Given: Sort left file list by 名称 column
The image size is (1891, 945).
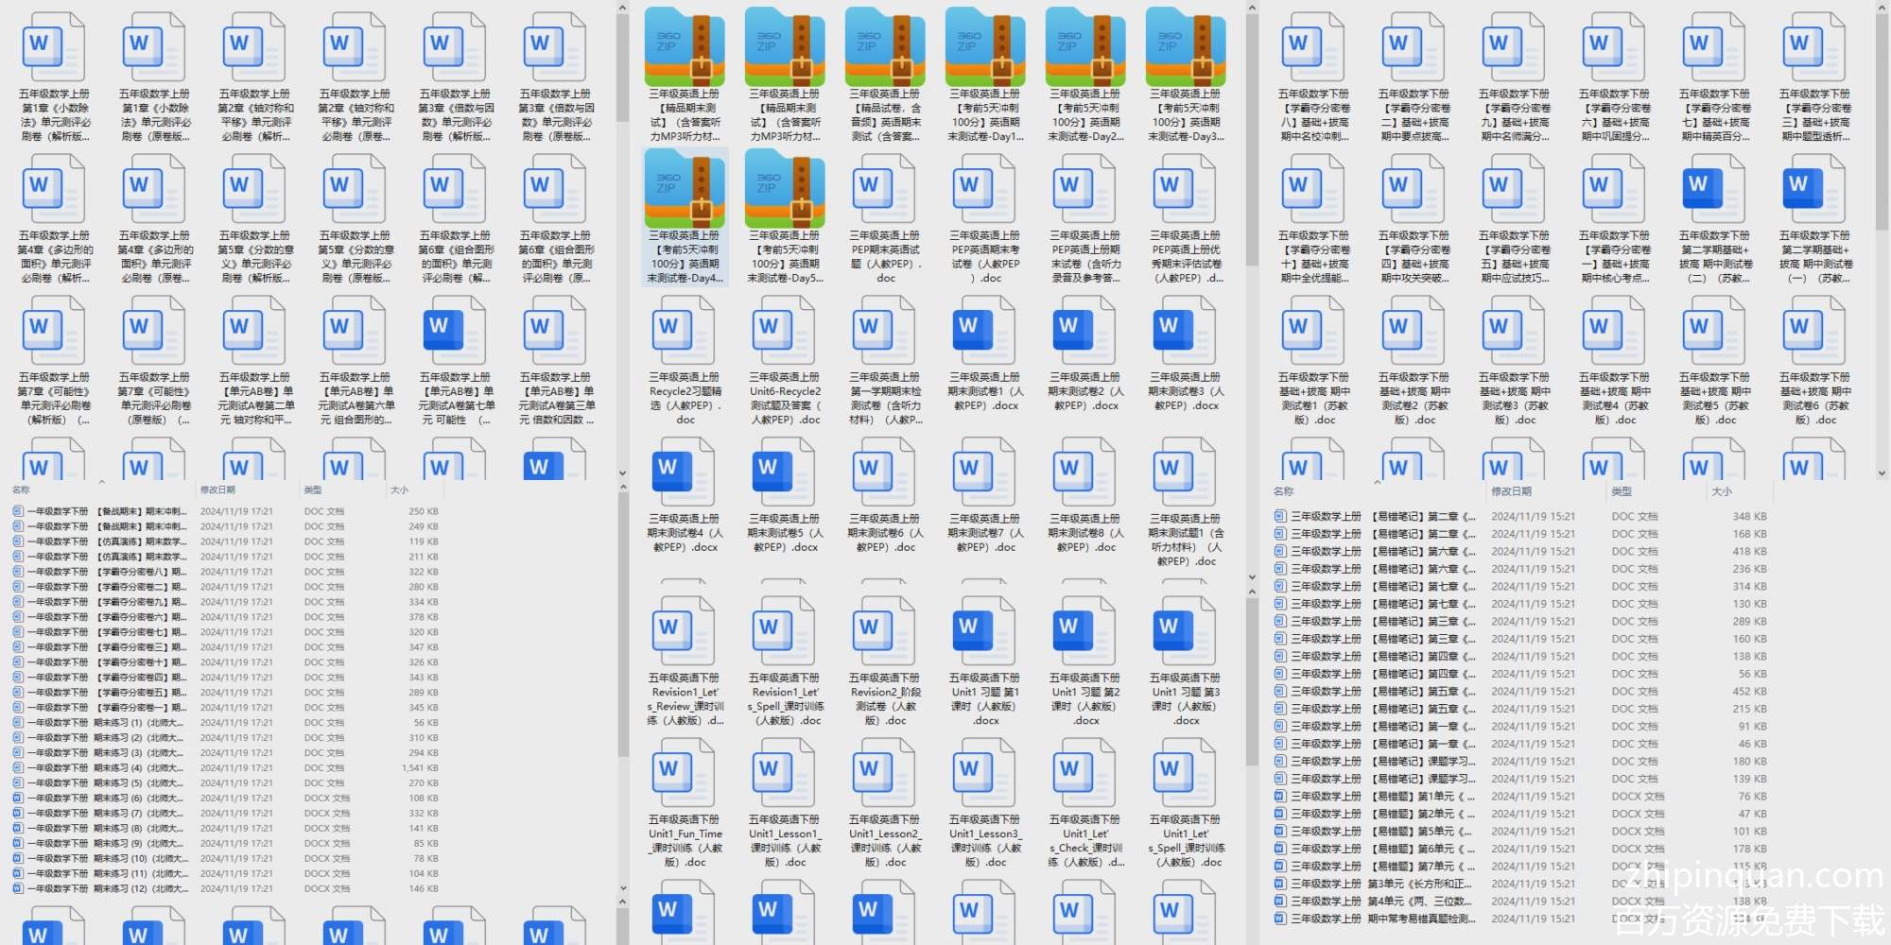Looking at the screenshot, I should tap(22, 490).
